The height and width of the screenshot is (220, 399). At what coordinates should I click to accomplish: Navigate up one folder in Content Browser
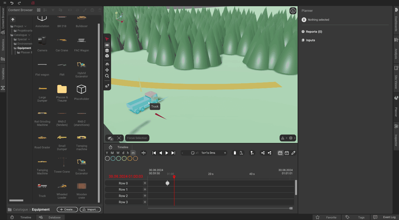tap(13, 20)
